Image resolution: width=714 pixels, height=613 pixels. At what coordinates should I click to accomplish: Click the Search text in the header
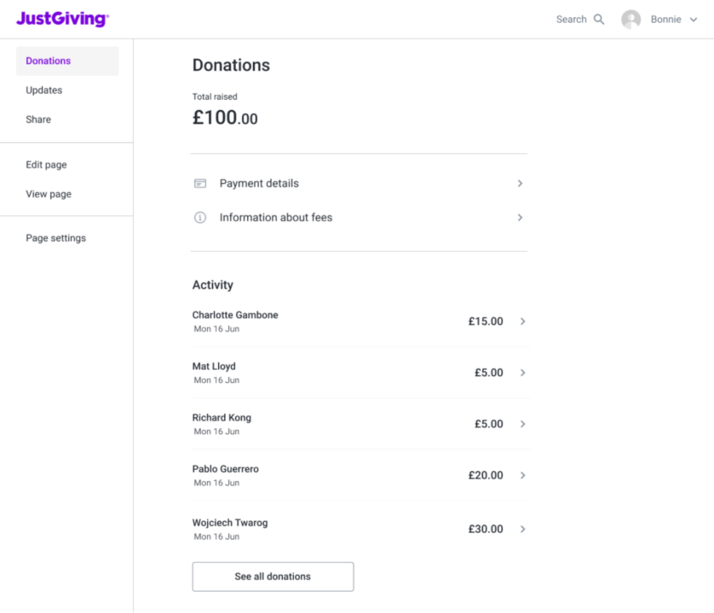tap(571, 20)
